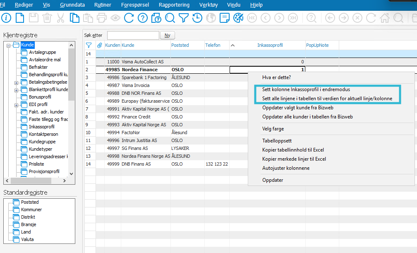417x253 pixels.
Task: Select Prisliste in the tree
Action: (36, 164)
